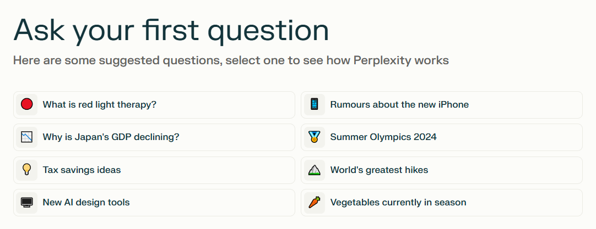Click the smartphone icon
This screenshot has height=229, width=596.
pos(315,104)
